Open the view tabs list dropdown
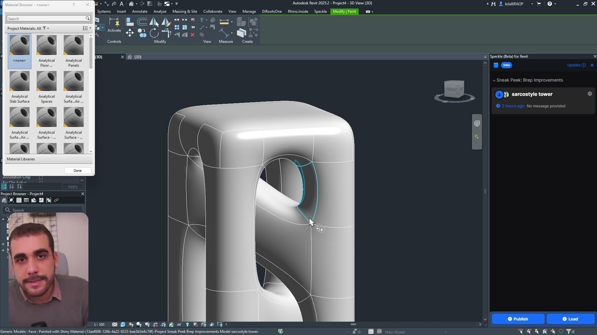 [485, 57]
